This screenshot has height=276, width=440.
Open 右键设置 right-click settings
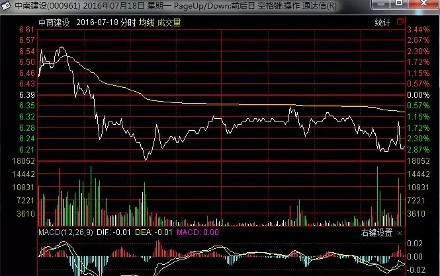376,232
